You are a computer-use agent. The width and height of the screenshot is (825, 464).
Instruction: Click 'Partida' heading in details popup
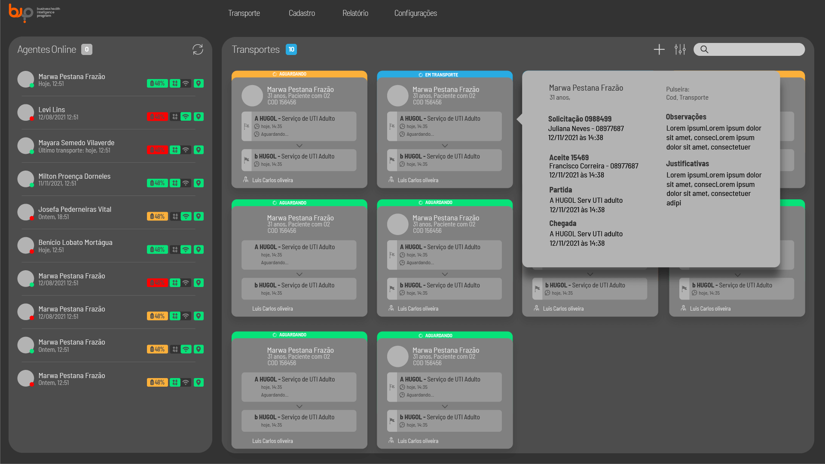pyautogui.click(x=560, y=190)
